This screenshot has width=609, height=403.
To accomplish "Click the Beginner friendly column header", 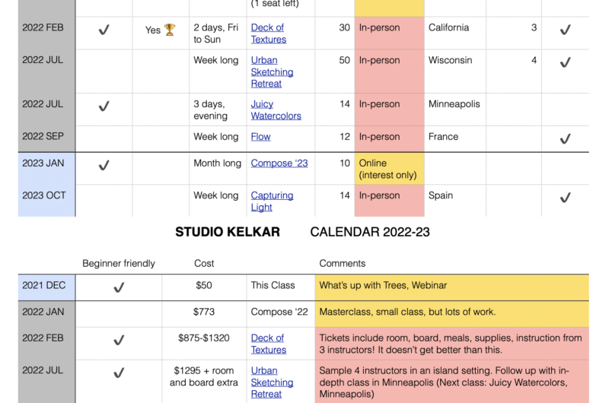I will coord(119,263).
